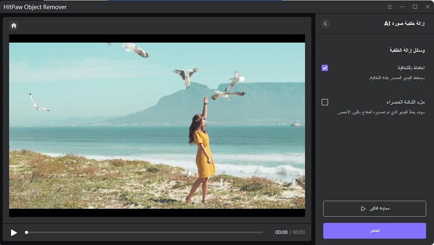Enable the green screen fill checkbox
Screen dimensions: 434x245
pyautogui.click(x=324, y=102)
